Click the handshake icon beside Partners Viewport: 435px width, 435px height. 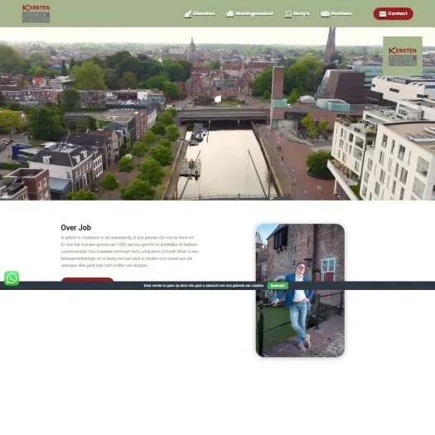tap(325, 13)
